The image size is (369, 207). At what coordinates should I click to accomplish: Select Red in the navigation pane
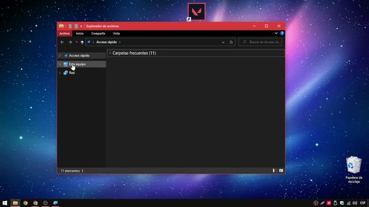pos(71,73)
